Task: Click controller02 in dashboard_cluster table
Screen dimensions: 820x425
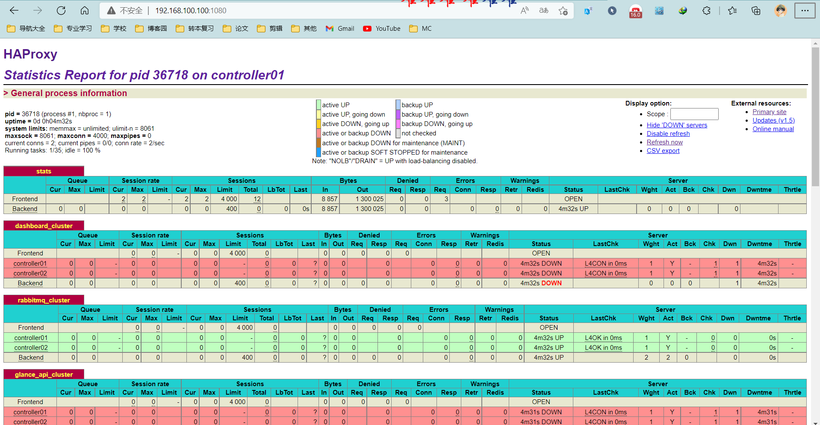Action: (30, 273)
